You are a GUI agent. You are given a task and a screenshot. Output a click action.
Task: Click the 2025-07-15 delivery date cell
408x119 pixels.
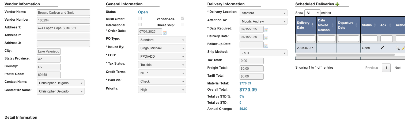pyautogui.click(x=306, y=48)
